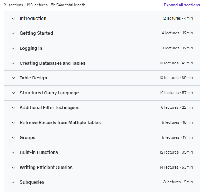Click the '5 lectures • 15min' text

pos(177,122)
